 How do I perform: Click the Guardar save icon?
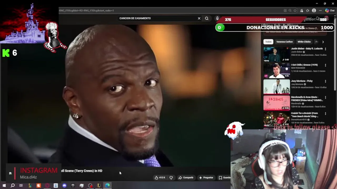tap(221, 178)
